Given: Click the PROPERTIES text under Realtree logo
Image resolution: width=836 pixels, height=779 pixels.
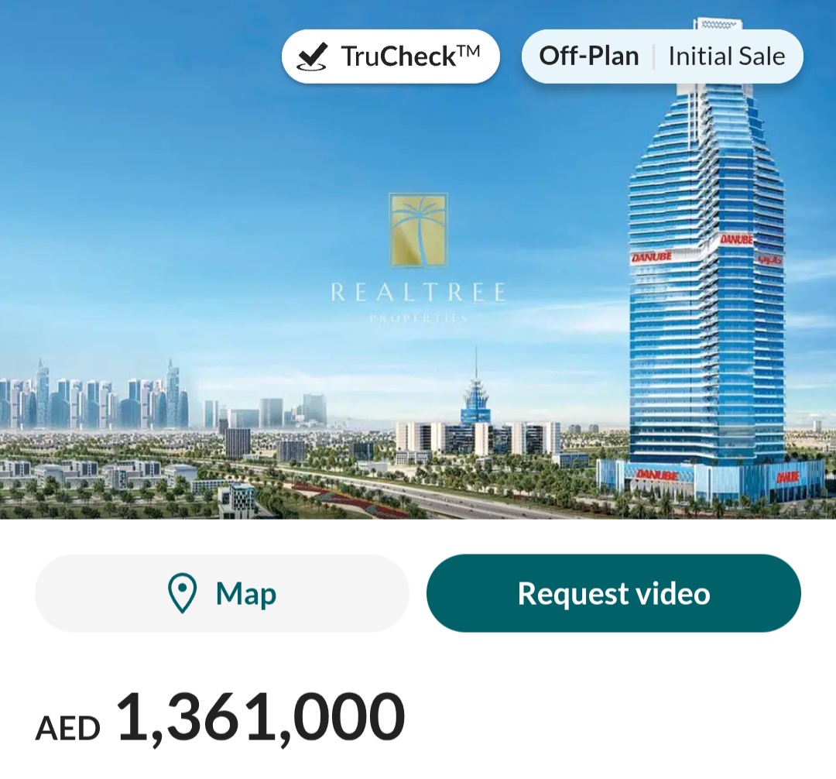Looking at the screenshot, I should pos(419,318).
